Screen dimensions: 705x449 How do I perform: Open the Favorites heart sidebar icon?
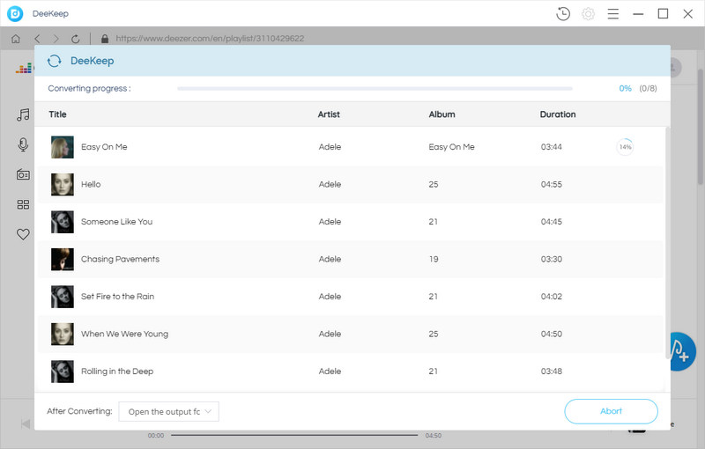pos(23,234)
